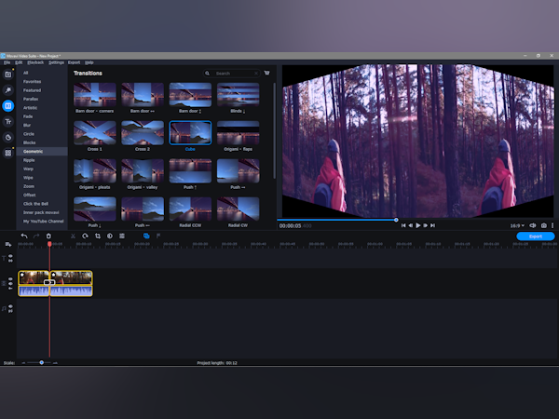Toggle audio track link icon
Screen dimensions: 559x419
coord(10,311)
